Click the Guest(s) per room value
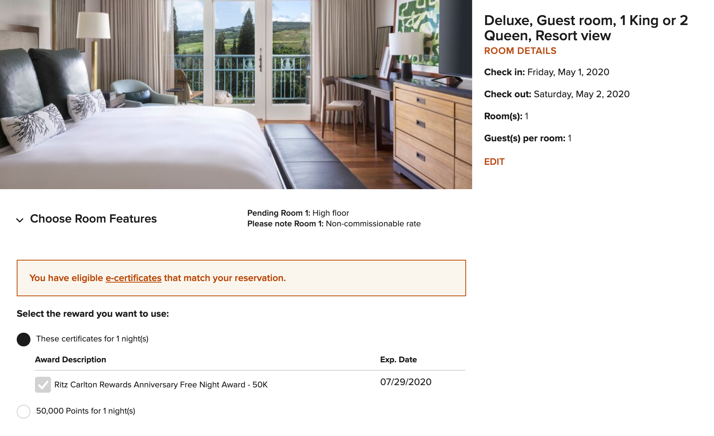Image resolution: width=714 pixels, height=436 pixels. tap(569, 138)
